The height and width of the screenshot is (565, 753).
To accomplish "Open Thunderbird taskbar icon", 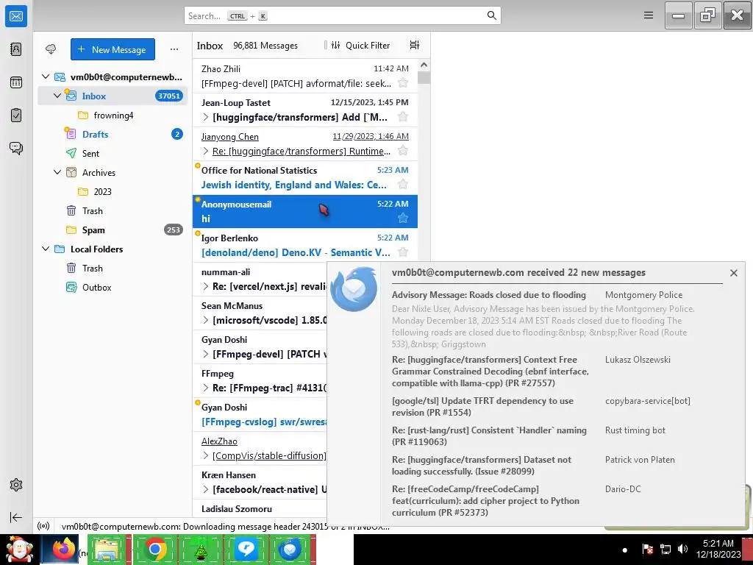I will click(x=290, y=550).
